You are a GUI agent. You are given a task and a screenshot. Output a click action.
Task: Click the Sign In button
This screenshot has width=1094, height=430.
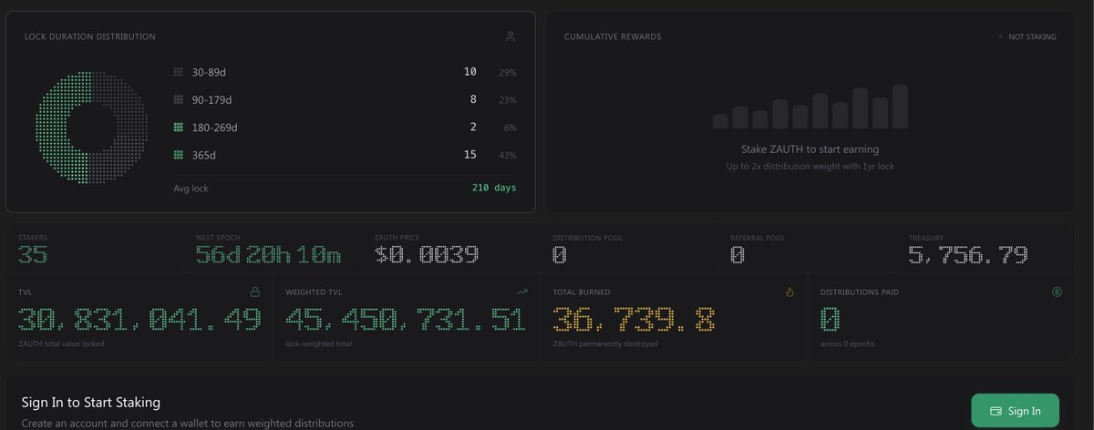tap(1015, 411)
